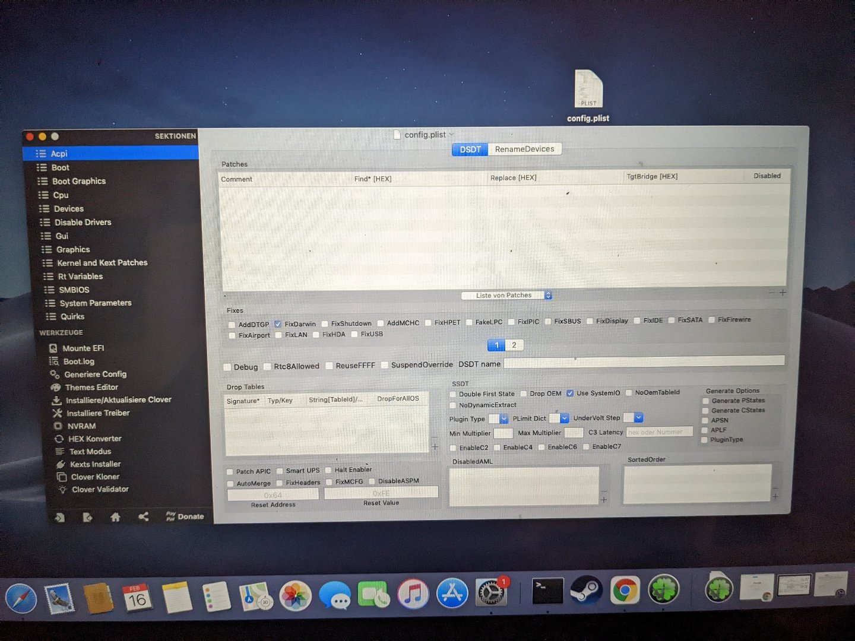Click the DSDT name input field

(x=644, y=361)
